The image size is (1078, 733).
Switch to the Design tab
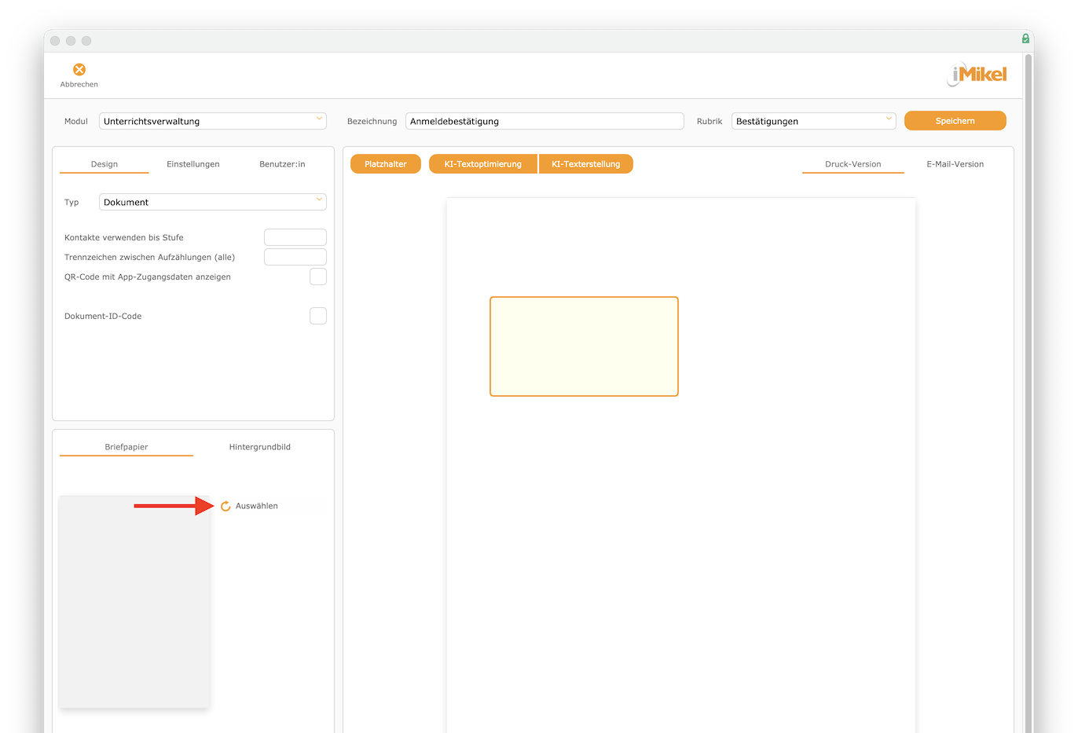(x=104, y=164)
